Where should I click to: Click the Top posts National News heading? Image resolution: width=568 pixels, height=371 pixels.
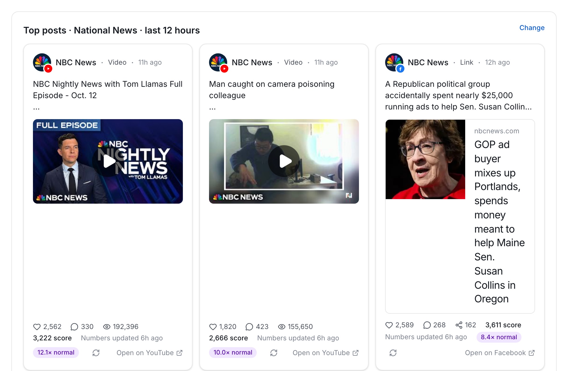(112, 30)
